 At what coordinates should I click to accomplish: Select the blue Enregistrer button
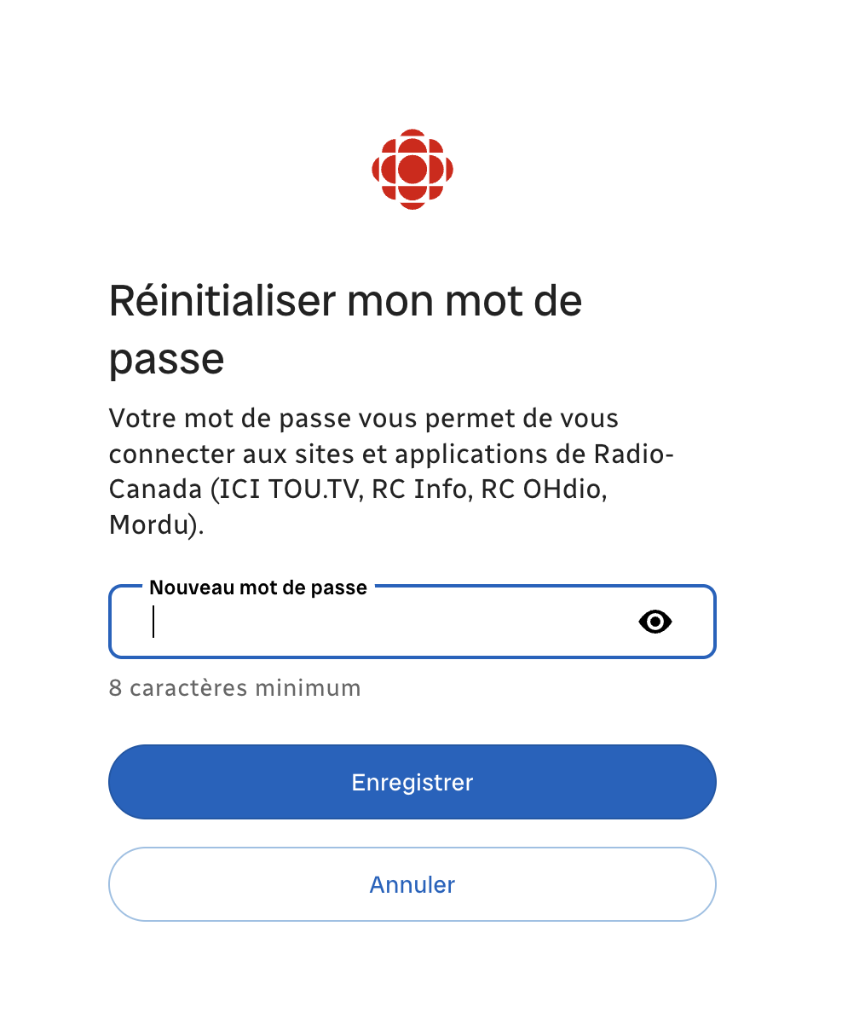pos(412,782)
